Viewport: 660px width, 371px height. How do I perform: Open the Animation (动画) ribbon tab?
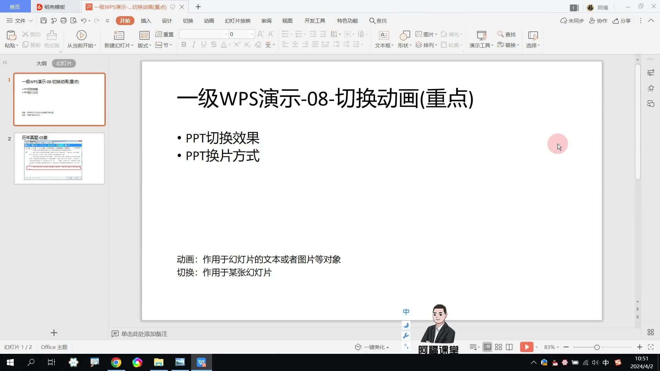(x=209, y=21)
